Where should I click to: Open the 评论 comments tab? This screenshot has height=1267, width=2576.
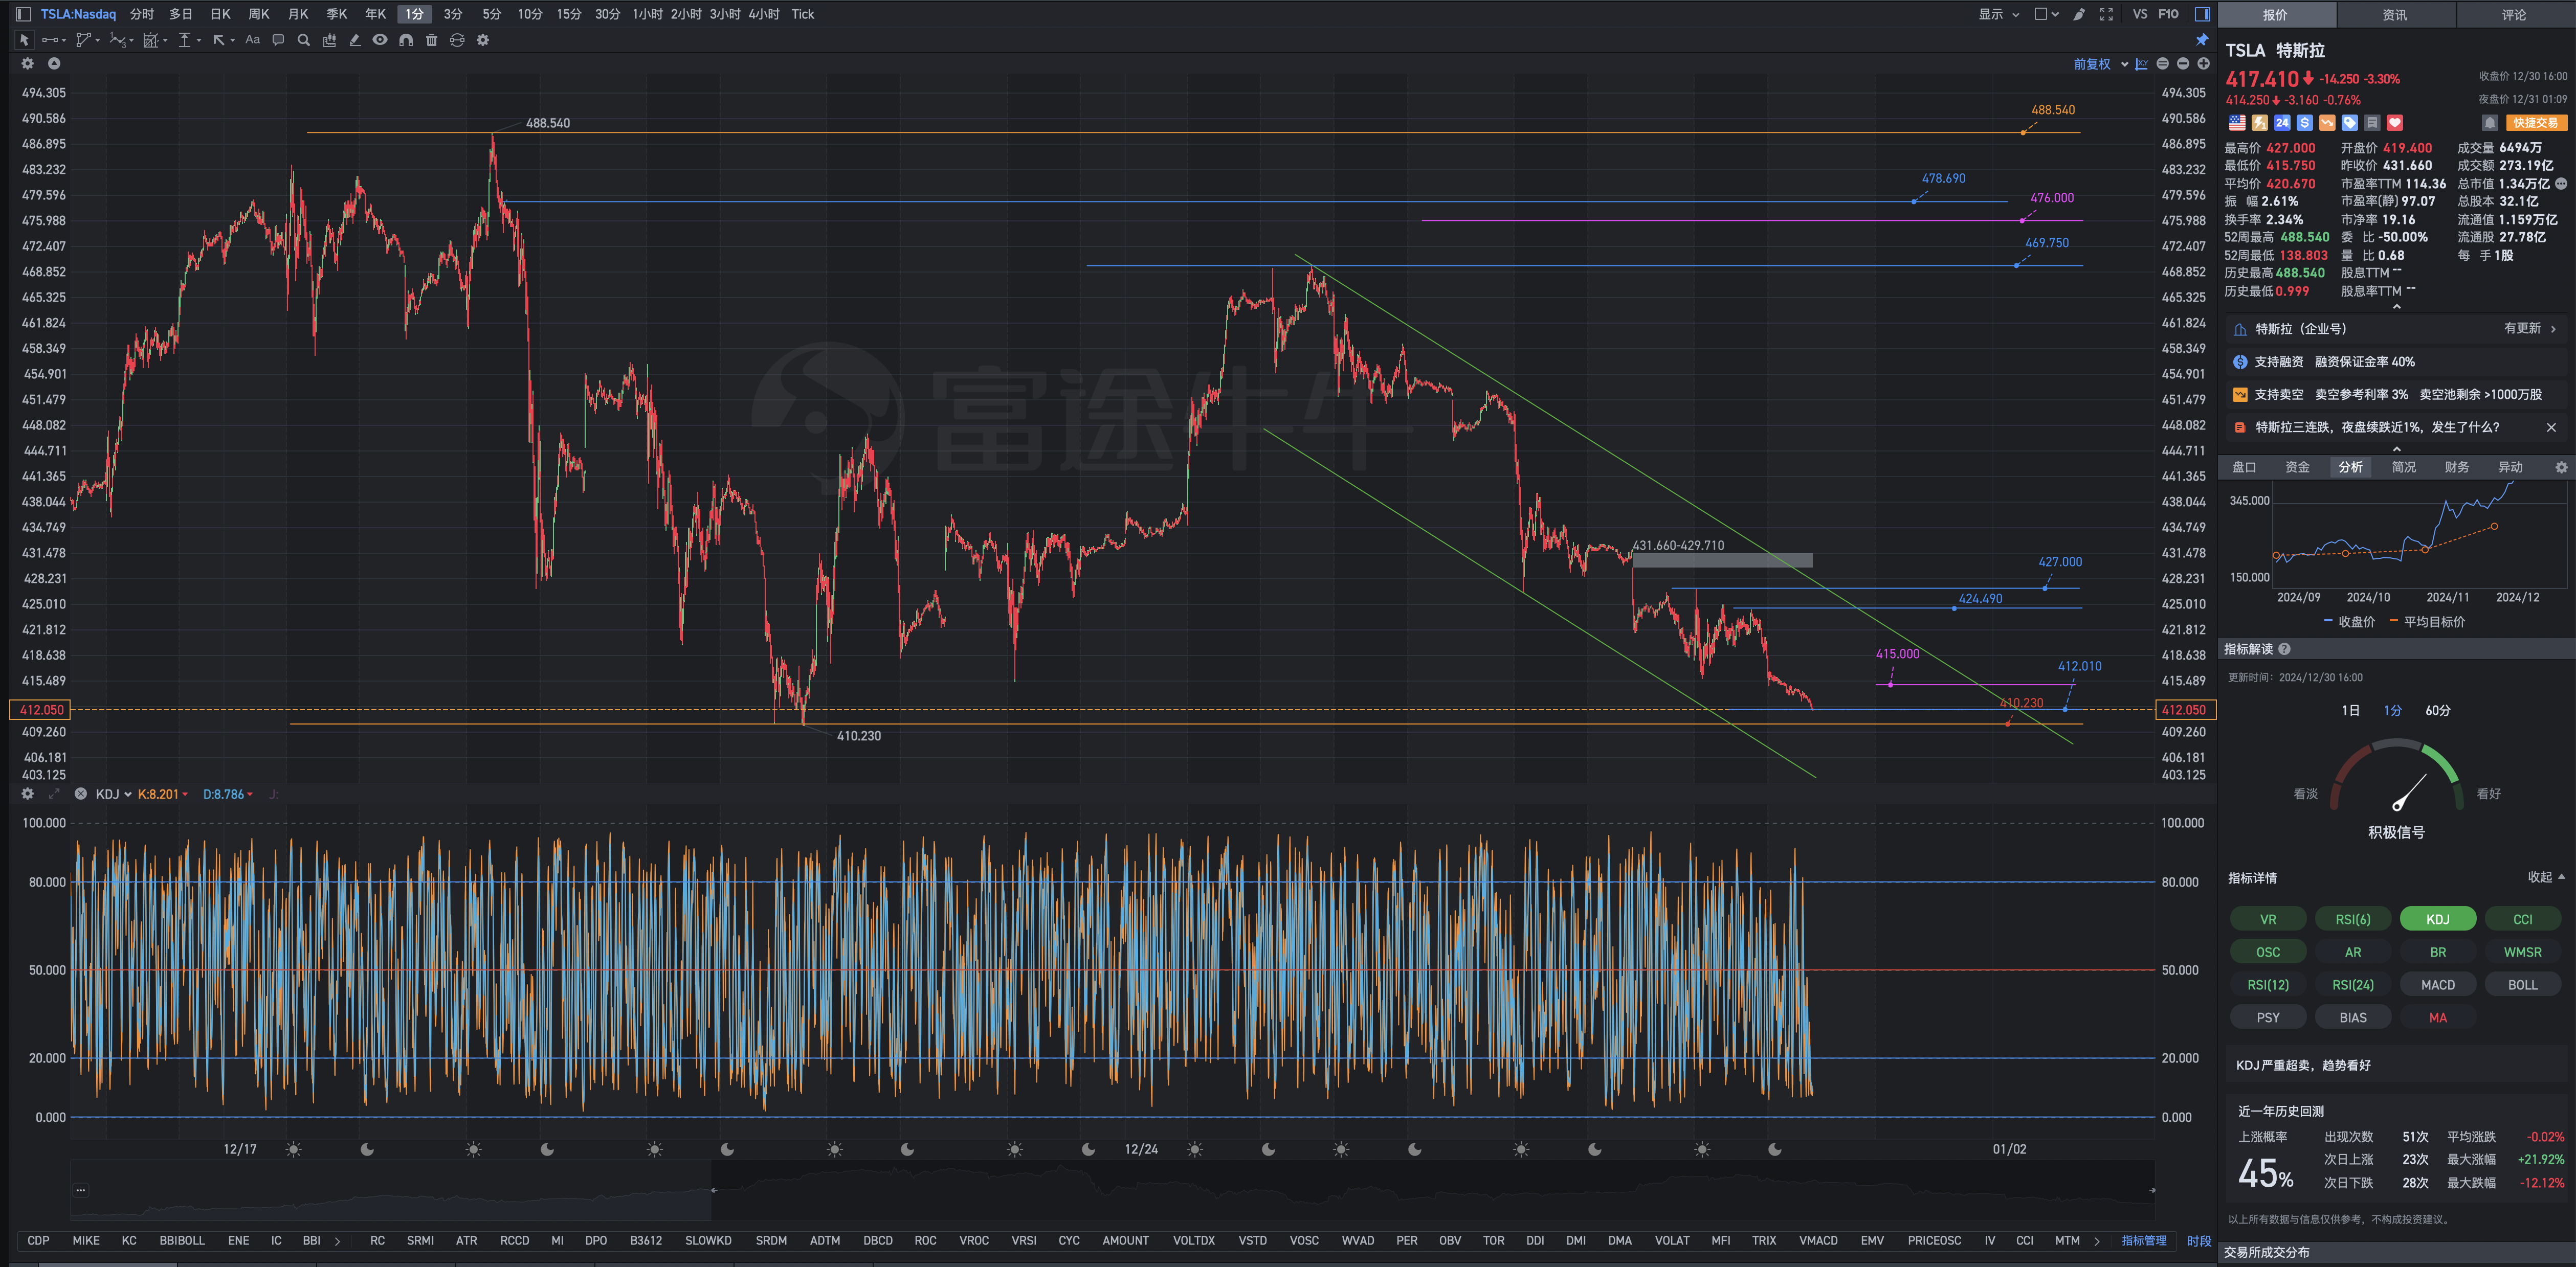[x=2514, y=14]
